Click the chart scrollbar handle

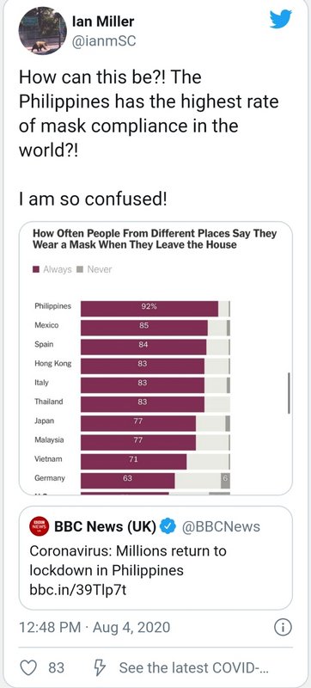click(289, 393)
